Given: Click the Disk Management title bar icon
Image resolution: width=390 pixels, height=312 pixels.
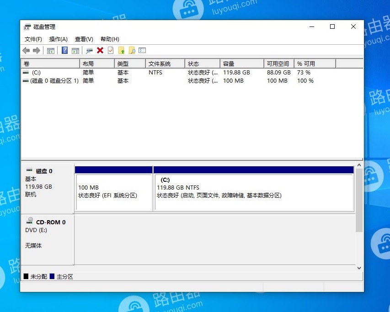Looking at the screenshot, I should click(x=27, y=26).
